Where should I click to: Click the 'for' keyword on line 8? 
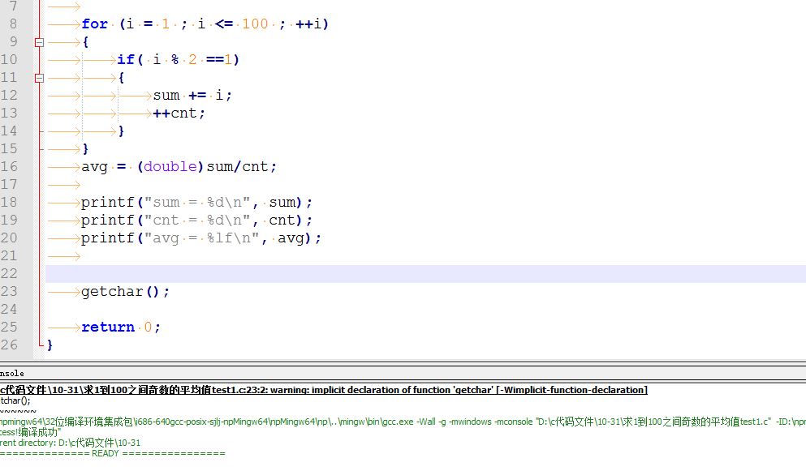pos(95,24)
